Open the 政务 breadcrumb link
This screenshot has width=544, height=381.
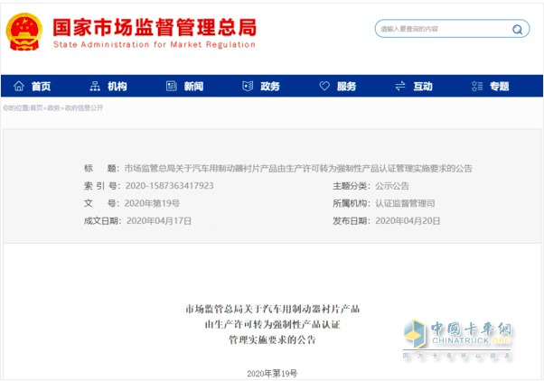pyautogui.click(x=53, y=107)
